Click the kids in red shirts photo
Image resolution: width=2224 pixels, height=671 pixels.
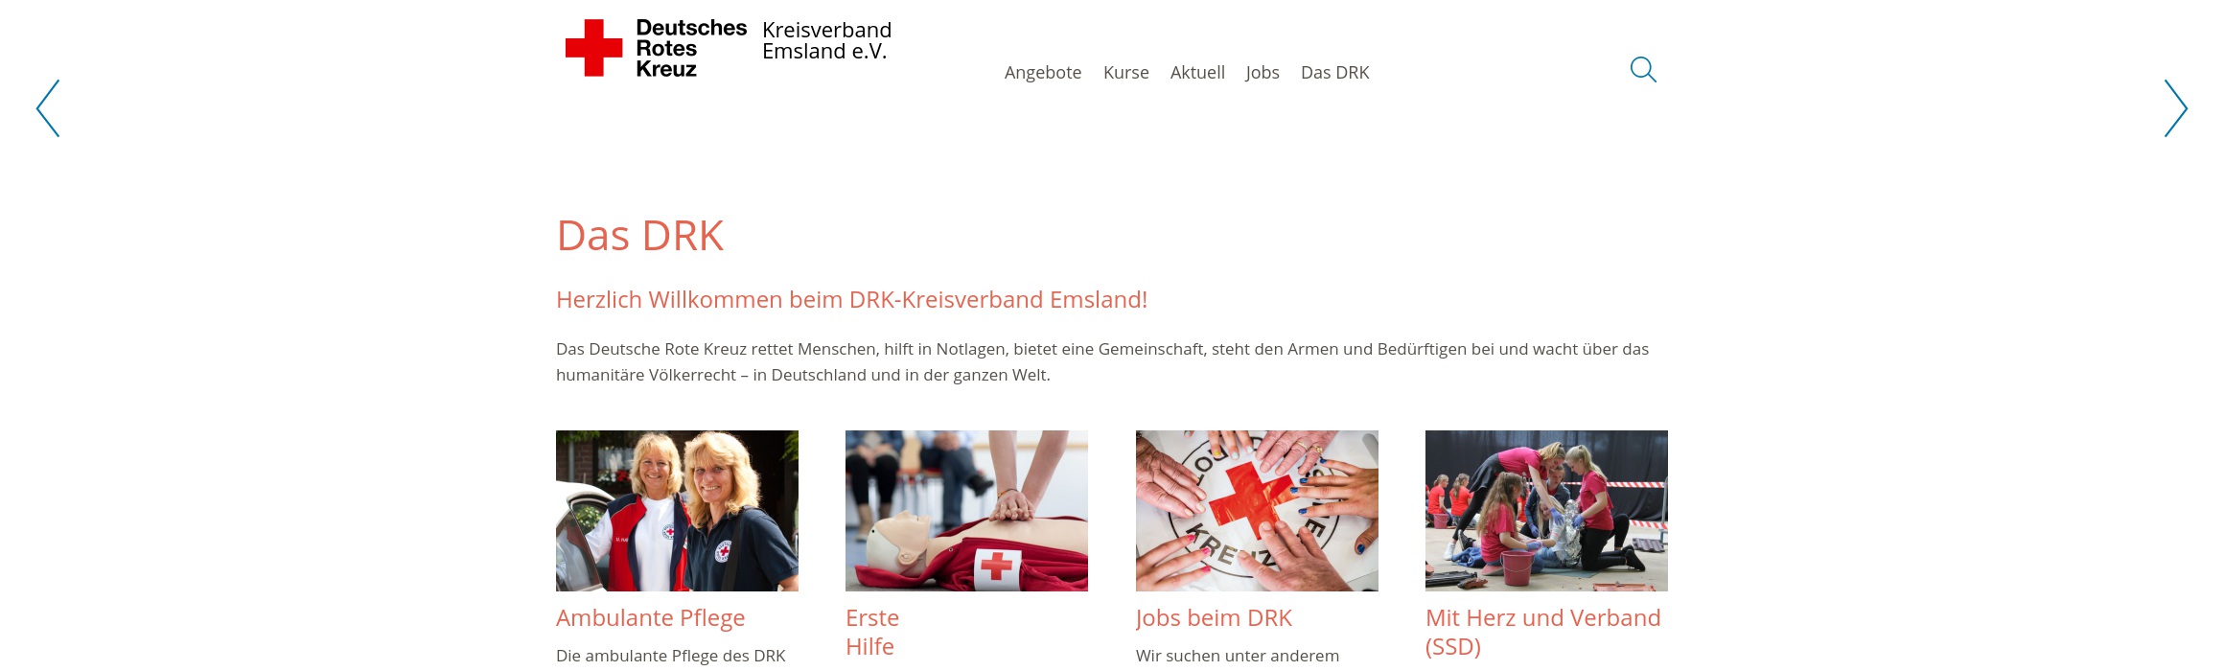point(1546,511)
